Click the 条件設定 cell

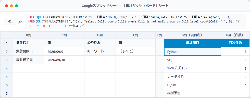tap(29, 43)
